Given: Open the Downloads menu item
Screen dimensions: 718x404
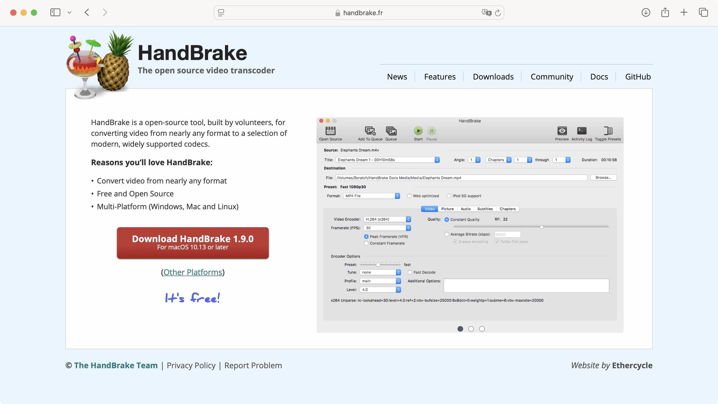Looking at the screenshot, I should 493,77.
